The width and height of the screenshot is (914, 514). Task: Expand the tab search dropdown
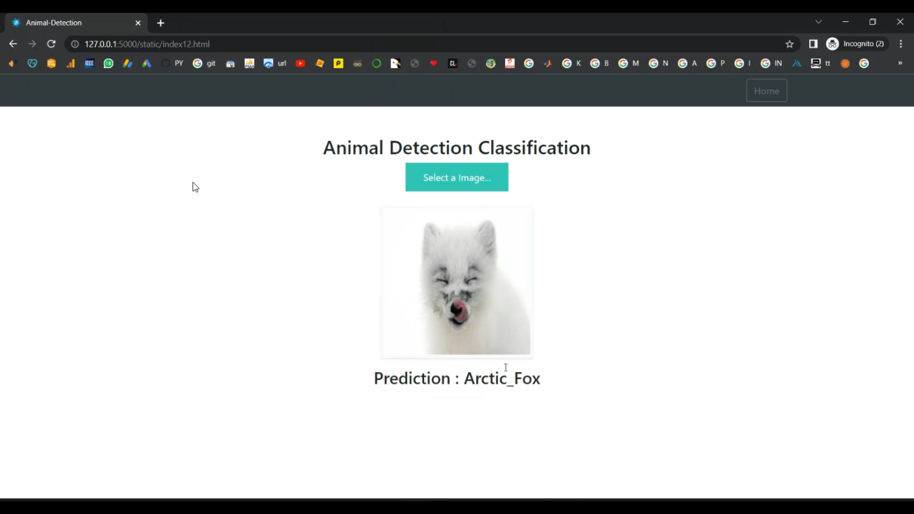coord(818,22)
